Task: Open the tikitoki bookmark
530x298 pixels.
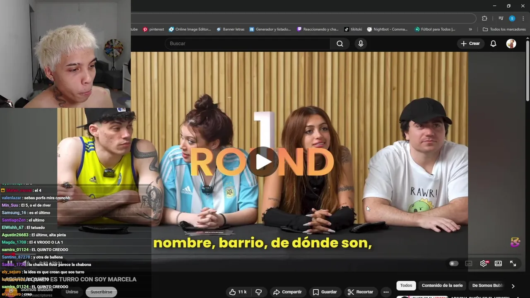Action: point(353,29)
